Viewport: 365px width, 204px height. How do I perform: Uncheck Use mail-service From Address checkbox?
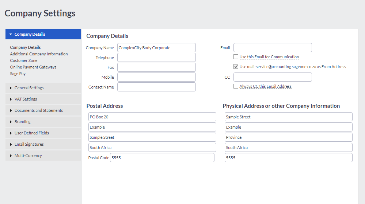pos(236,67)
